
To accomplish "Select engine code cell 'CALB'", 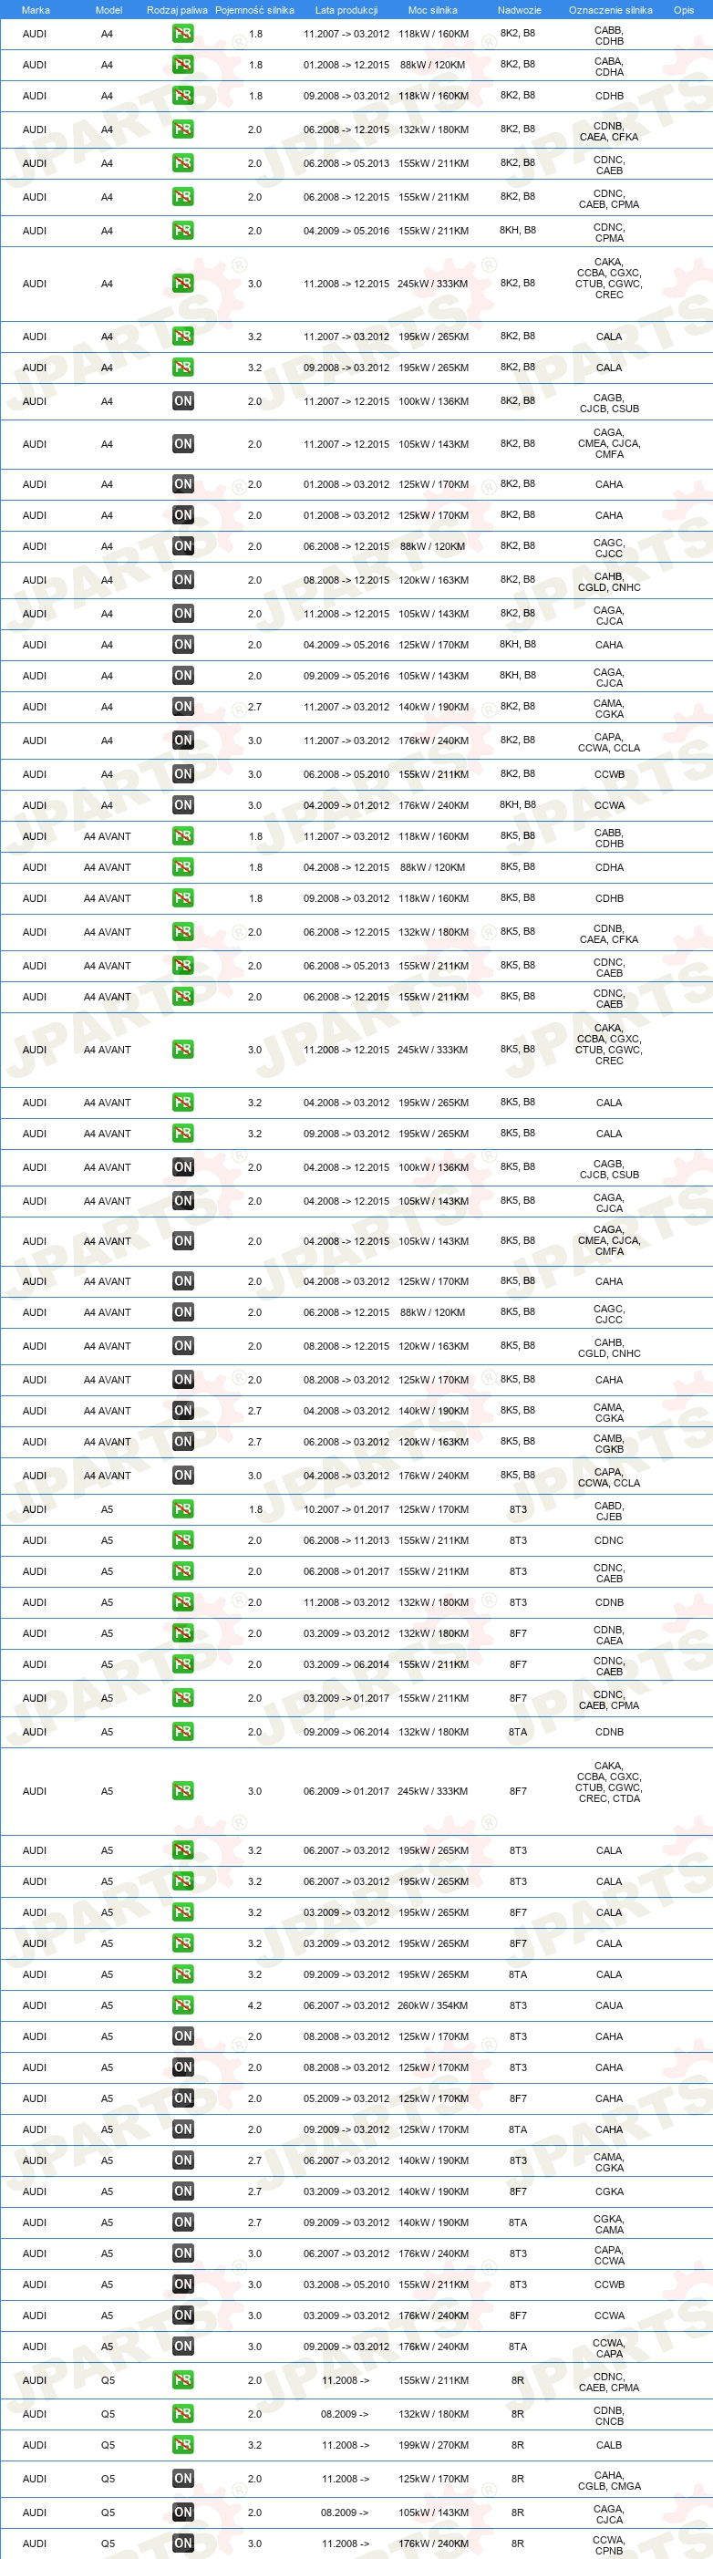I will 609,2445.
